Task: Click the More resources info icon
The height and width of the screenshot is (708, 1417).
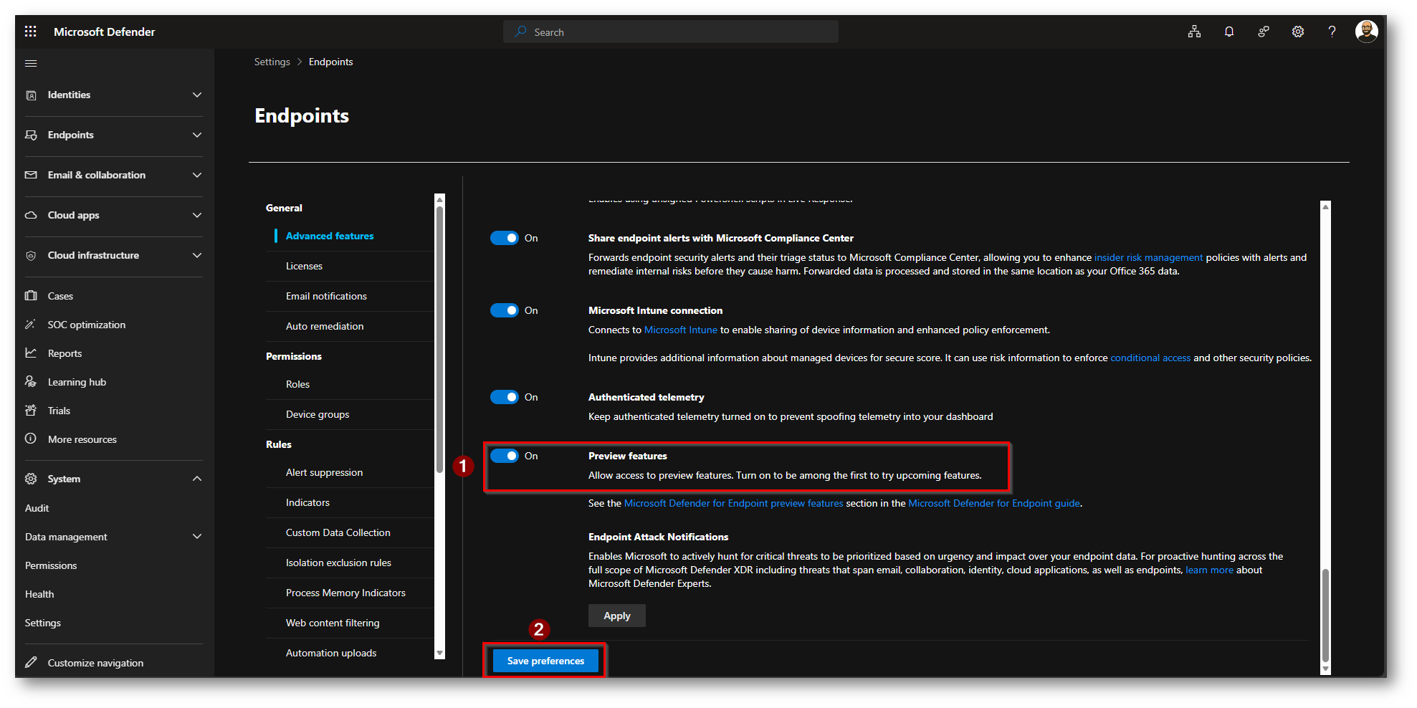Action: pos(31,439)
